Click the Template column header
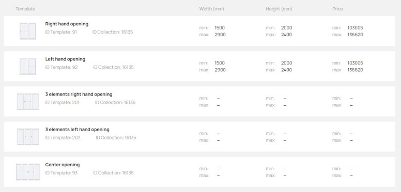Viewport: 401px width, 192px height. coord(25,9)
